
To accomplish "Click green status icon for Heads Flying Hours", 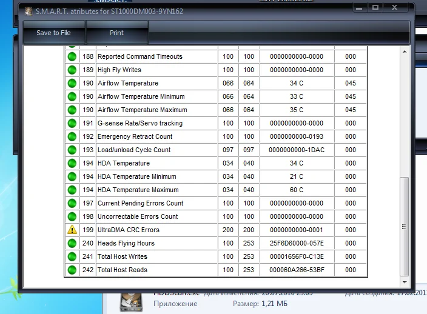I will coord(72,243).
